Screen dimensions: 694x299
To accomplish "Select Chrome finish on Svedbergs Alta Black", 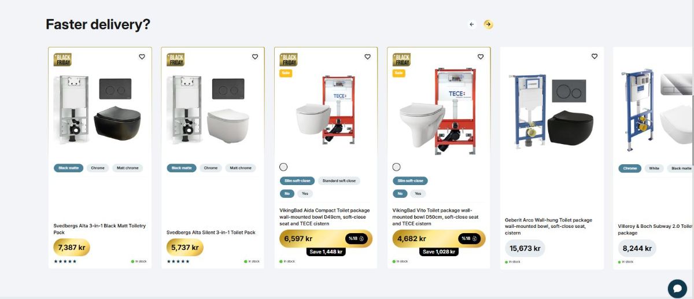I will click(98, 168).
